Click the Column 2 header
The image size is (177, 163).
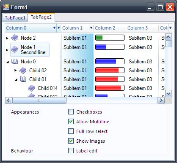pyautogui.click(x=110, y=28)
